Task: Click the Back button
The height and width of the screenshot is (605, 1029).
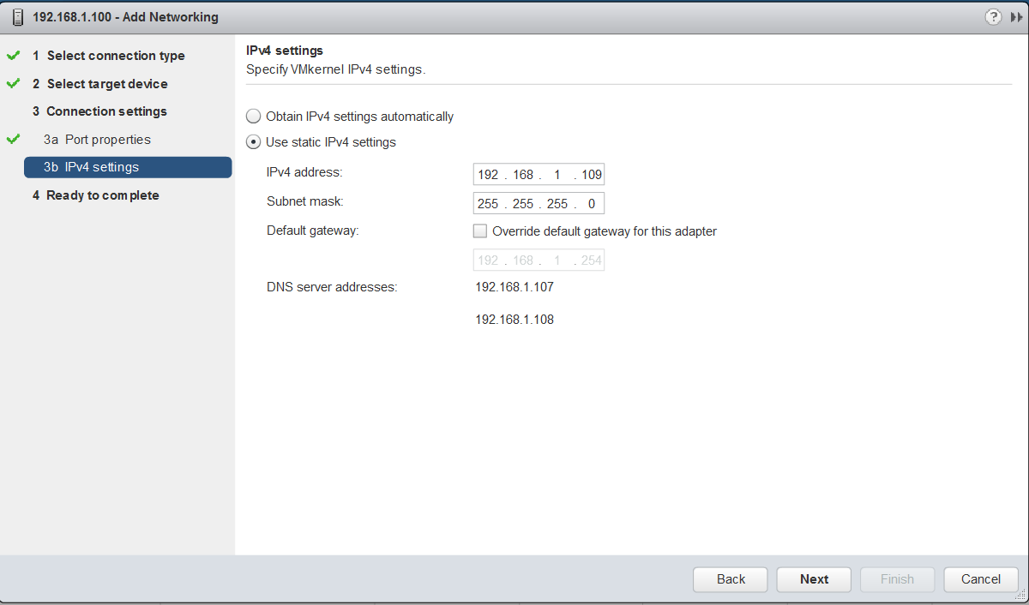Action: pos(731,579)
